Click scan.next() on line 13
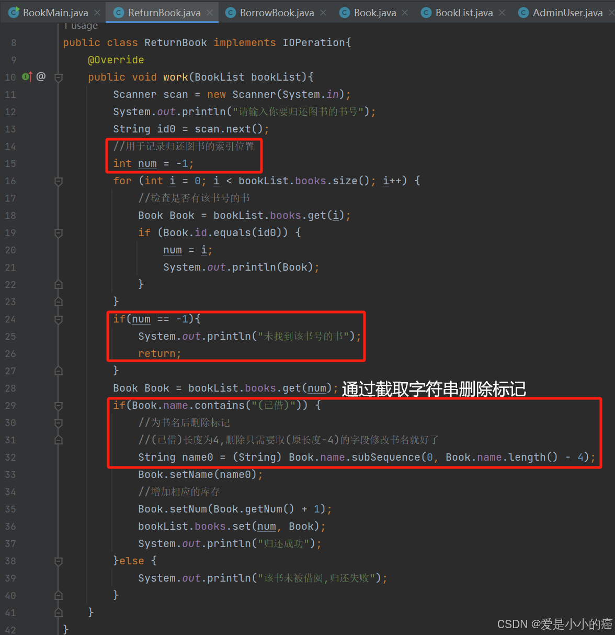The width and height of the screenshot is (615, 635). tap(229, 129)
